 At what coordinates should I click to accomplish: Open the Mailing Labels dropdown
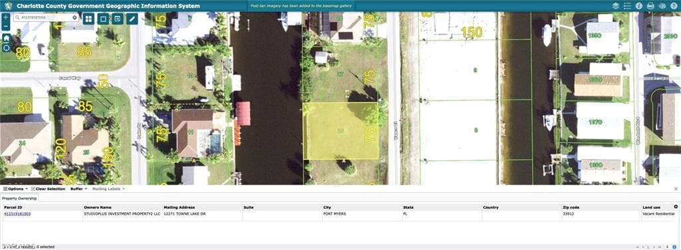[108, 189]
